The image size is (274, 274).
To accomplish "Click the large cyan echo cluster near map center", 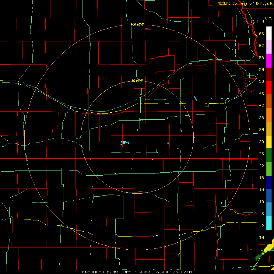I will 125,142.
